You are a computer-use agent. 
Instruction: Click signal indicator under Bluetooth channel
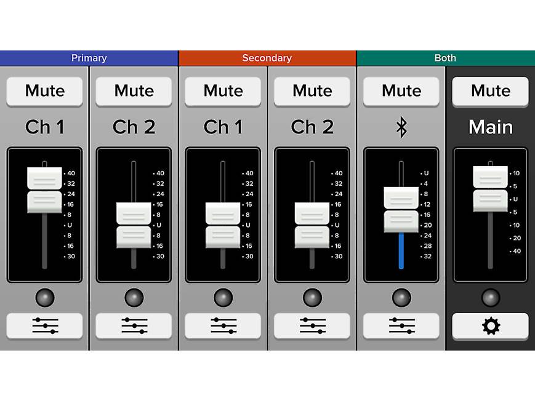click(x=401, y=298)
